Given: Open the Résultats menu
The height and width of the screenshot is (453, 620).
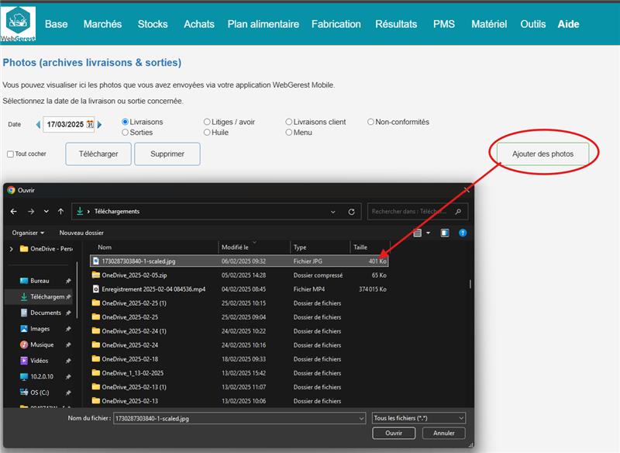Looking at the screenshot, I should (x=396, y=24).
